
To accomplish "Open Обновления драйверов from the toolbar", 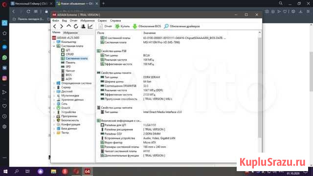I will (x=182, y=26).
